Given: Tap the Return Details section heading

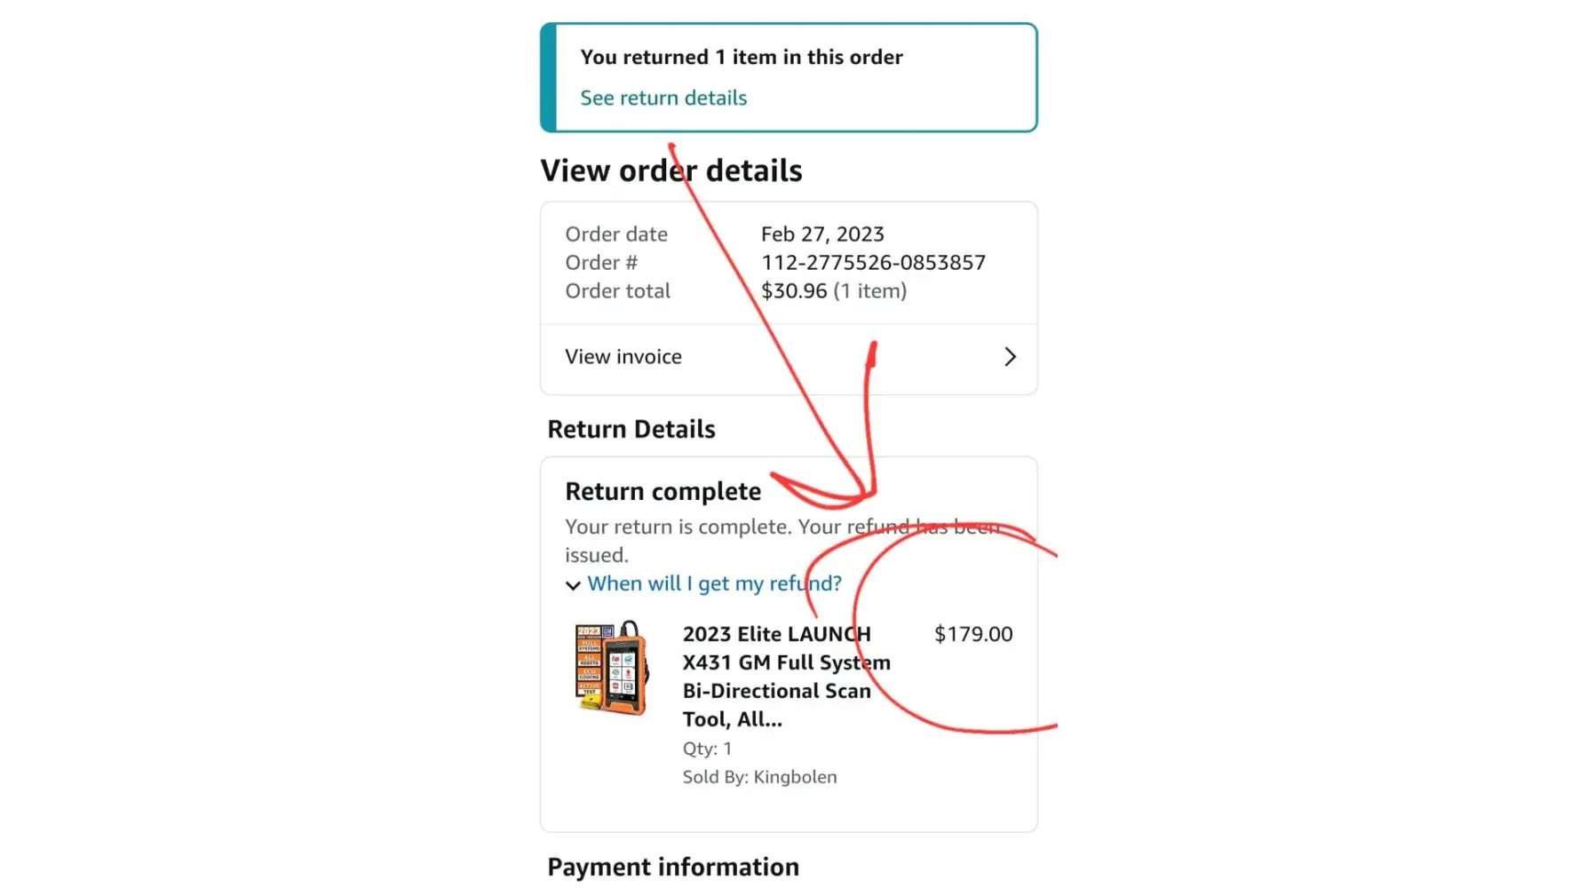Looking at the screenshot, I should tap(631, 430).
